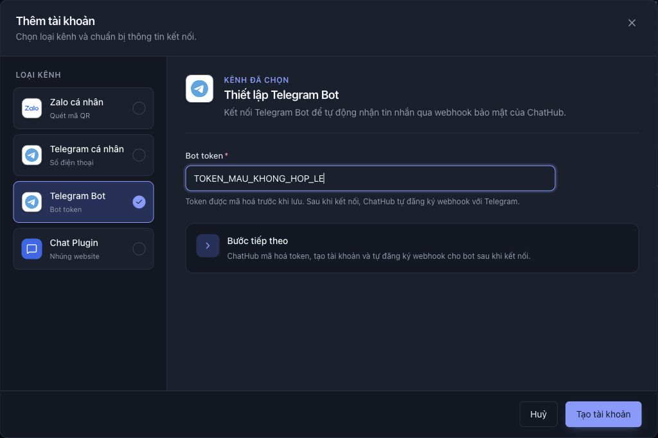
Task: Click the Huỷ button
Action: [538, 414]
